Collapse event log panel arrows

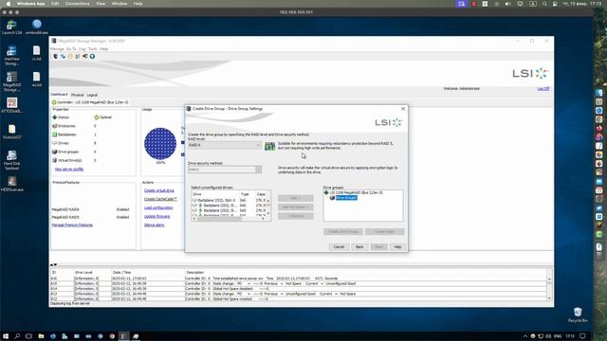(x=54, y=264)
